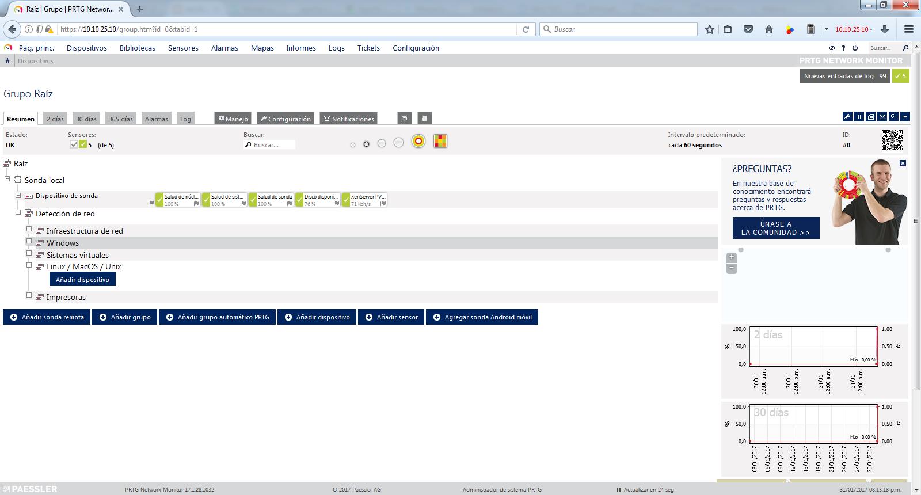Click the add-ticket icon button
This screenshot has height=495, width=921.
click(870, 116)
